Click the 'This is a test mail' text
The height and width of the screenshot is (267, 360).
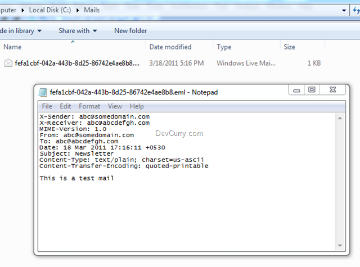point(76,178)
